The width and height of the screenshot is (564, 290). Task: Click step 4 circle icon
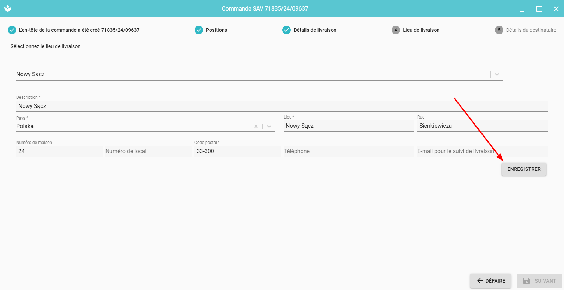click(396, 30)
